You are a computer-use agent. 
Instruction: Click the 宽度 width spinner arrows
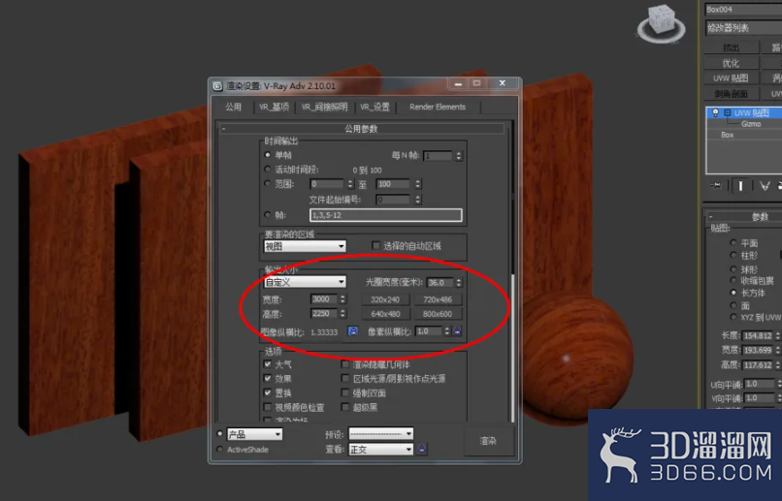(x=342, y=299)
